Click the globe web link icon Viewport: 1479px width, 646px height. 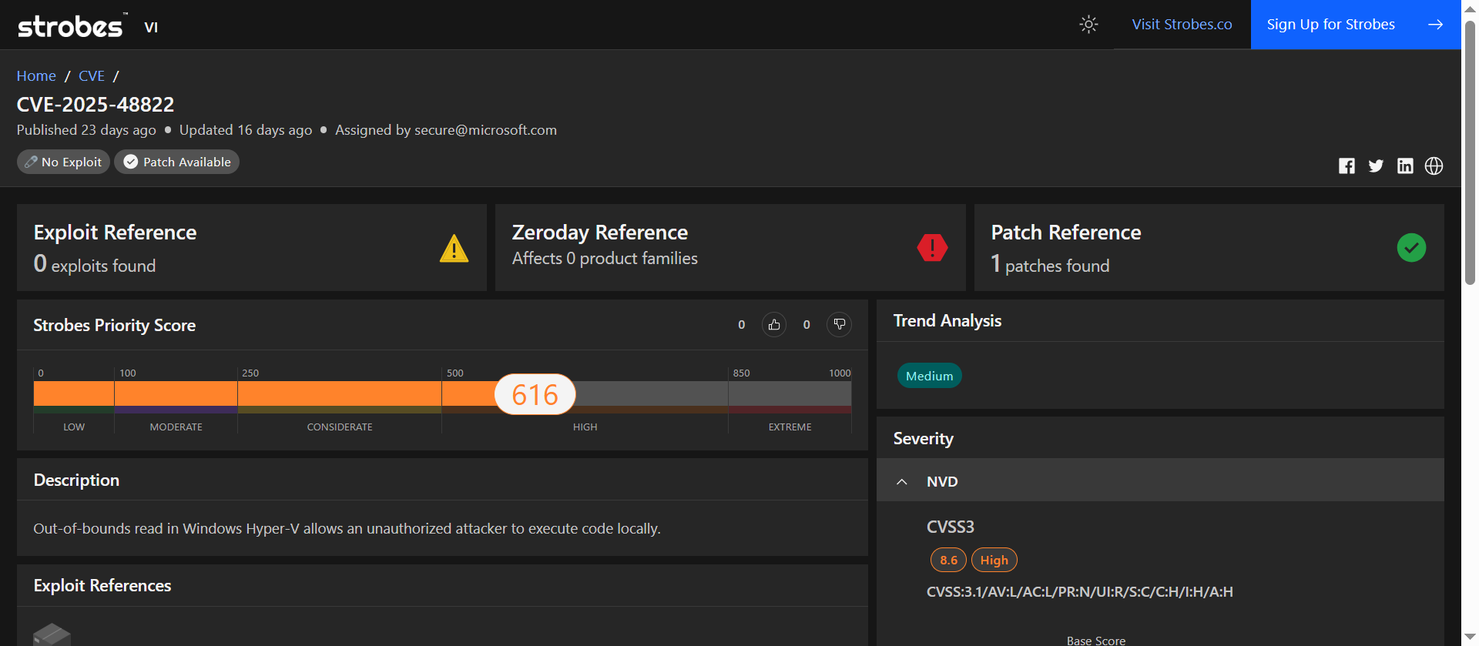tap(1434, 166)
